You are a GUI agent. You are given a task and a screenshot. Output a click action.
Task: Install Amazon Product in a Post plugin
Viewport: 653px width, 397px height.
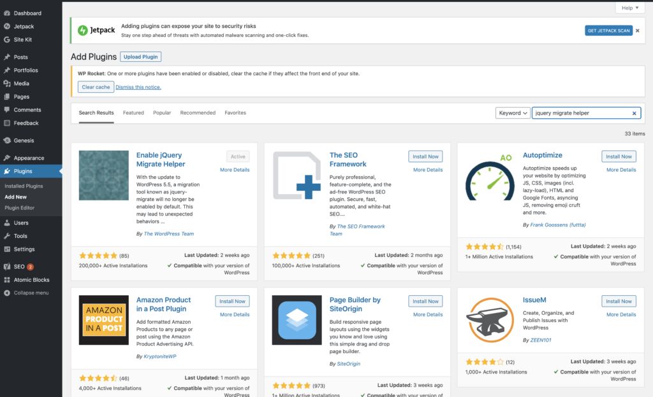coord(232,301)
